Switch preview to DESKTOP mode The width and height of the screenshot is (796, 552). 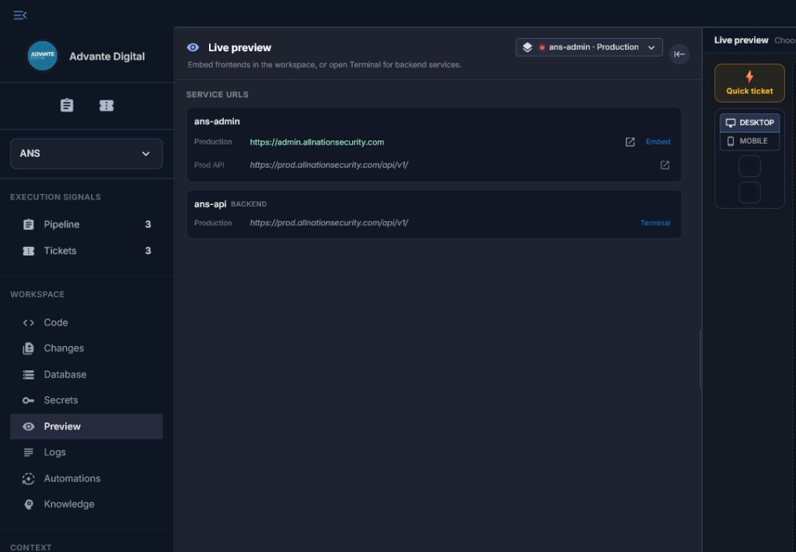(x=749, y=123)
